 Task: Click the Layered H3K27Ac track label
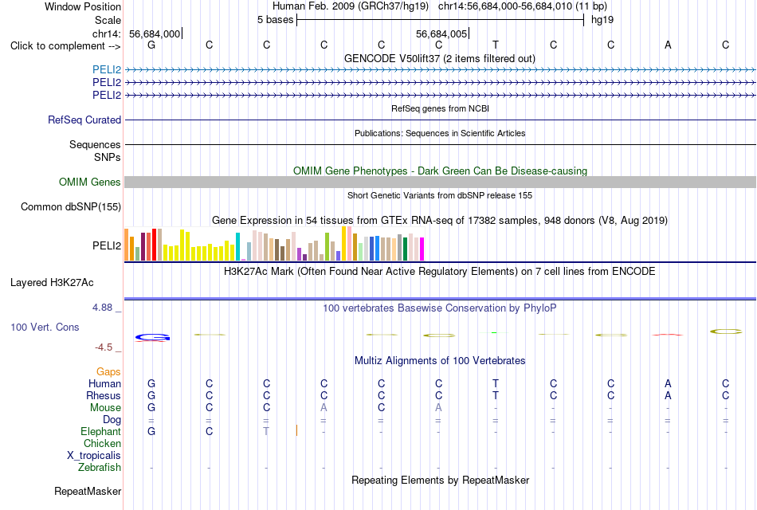click(x=52, y=283)
